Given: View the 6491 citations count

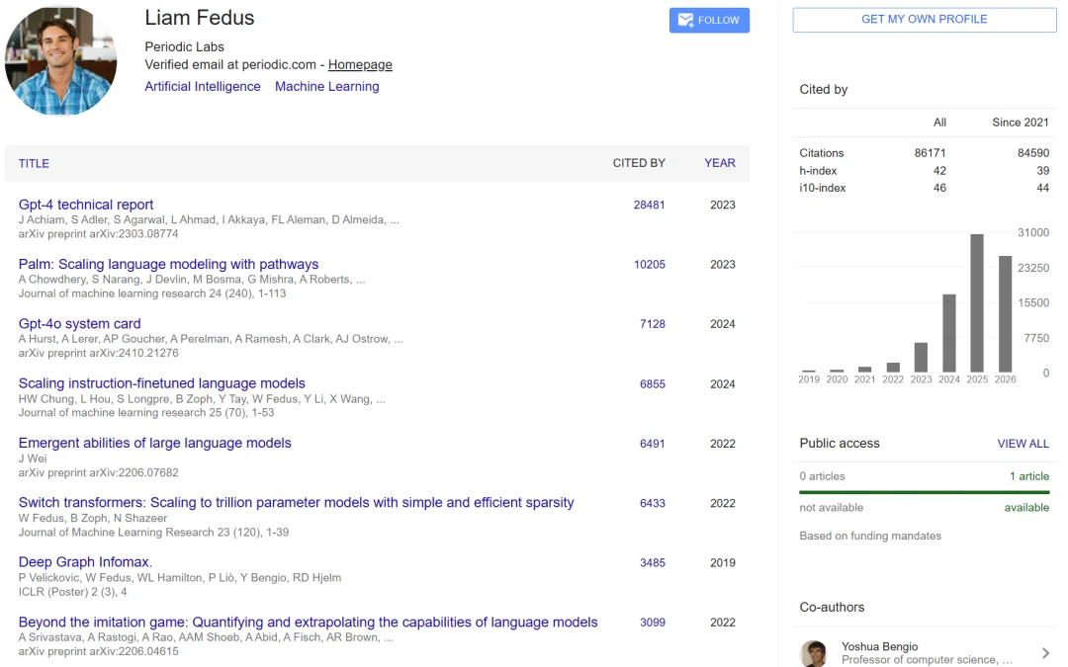Looking at the screenshot, I should point(653,443).
